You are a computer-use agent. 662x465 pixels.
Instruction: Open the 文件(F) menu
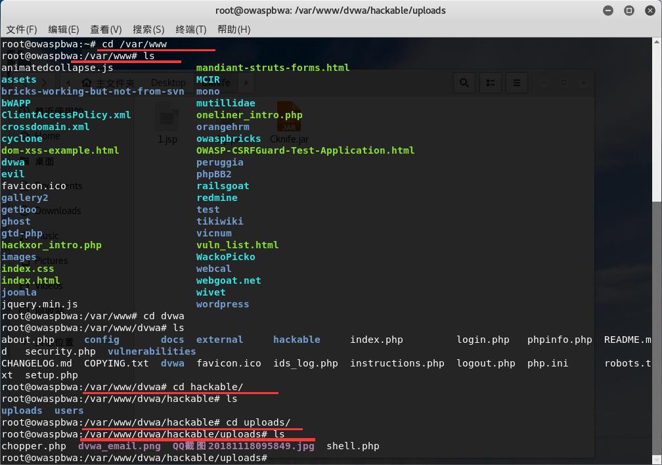coord(22,30)
